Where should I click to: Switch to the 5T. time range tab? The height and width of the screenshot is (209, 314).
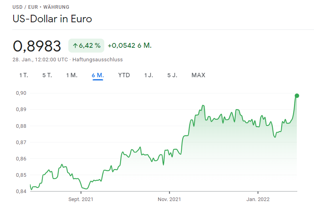click(47, 75)
